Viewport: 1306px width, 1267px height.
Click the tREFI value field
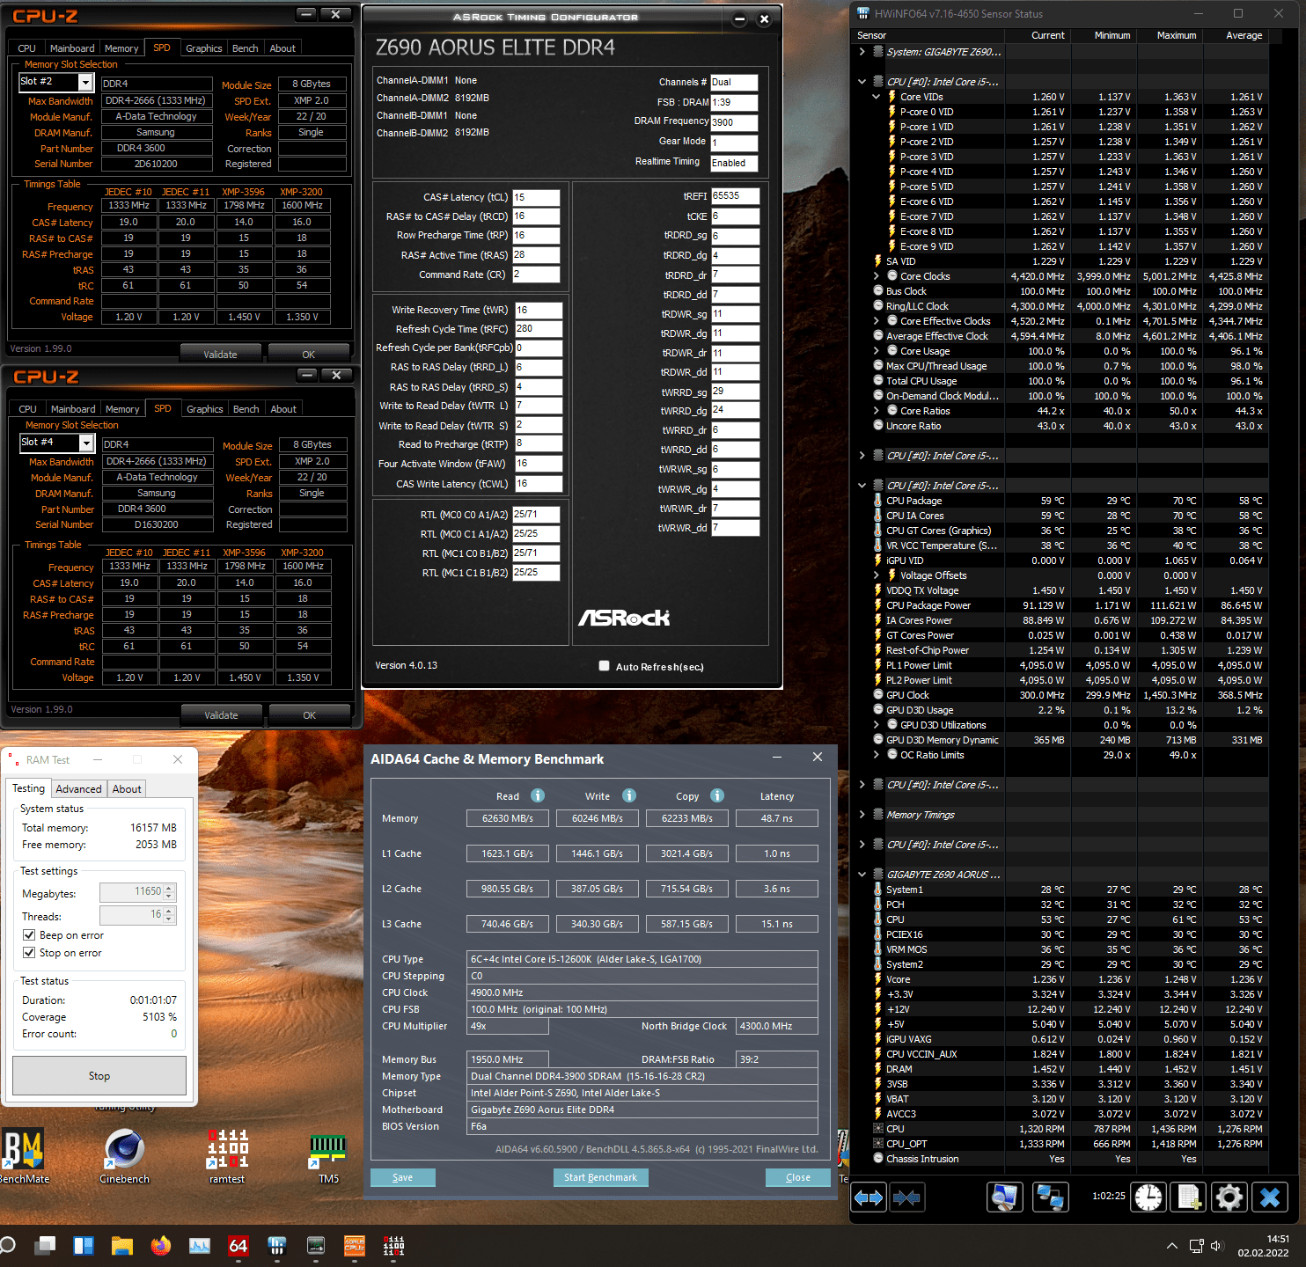pyautogui.click(x=735, y=196)
